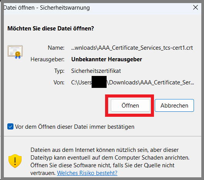Click the 'Von:' path starting C:\Users
The width and height of the screenshot is (204, 180).
click(x=132, y=82)
